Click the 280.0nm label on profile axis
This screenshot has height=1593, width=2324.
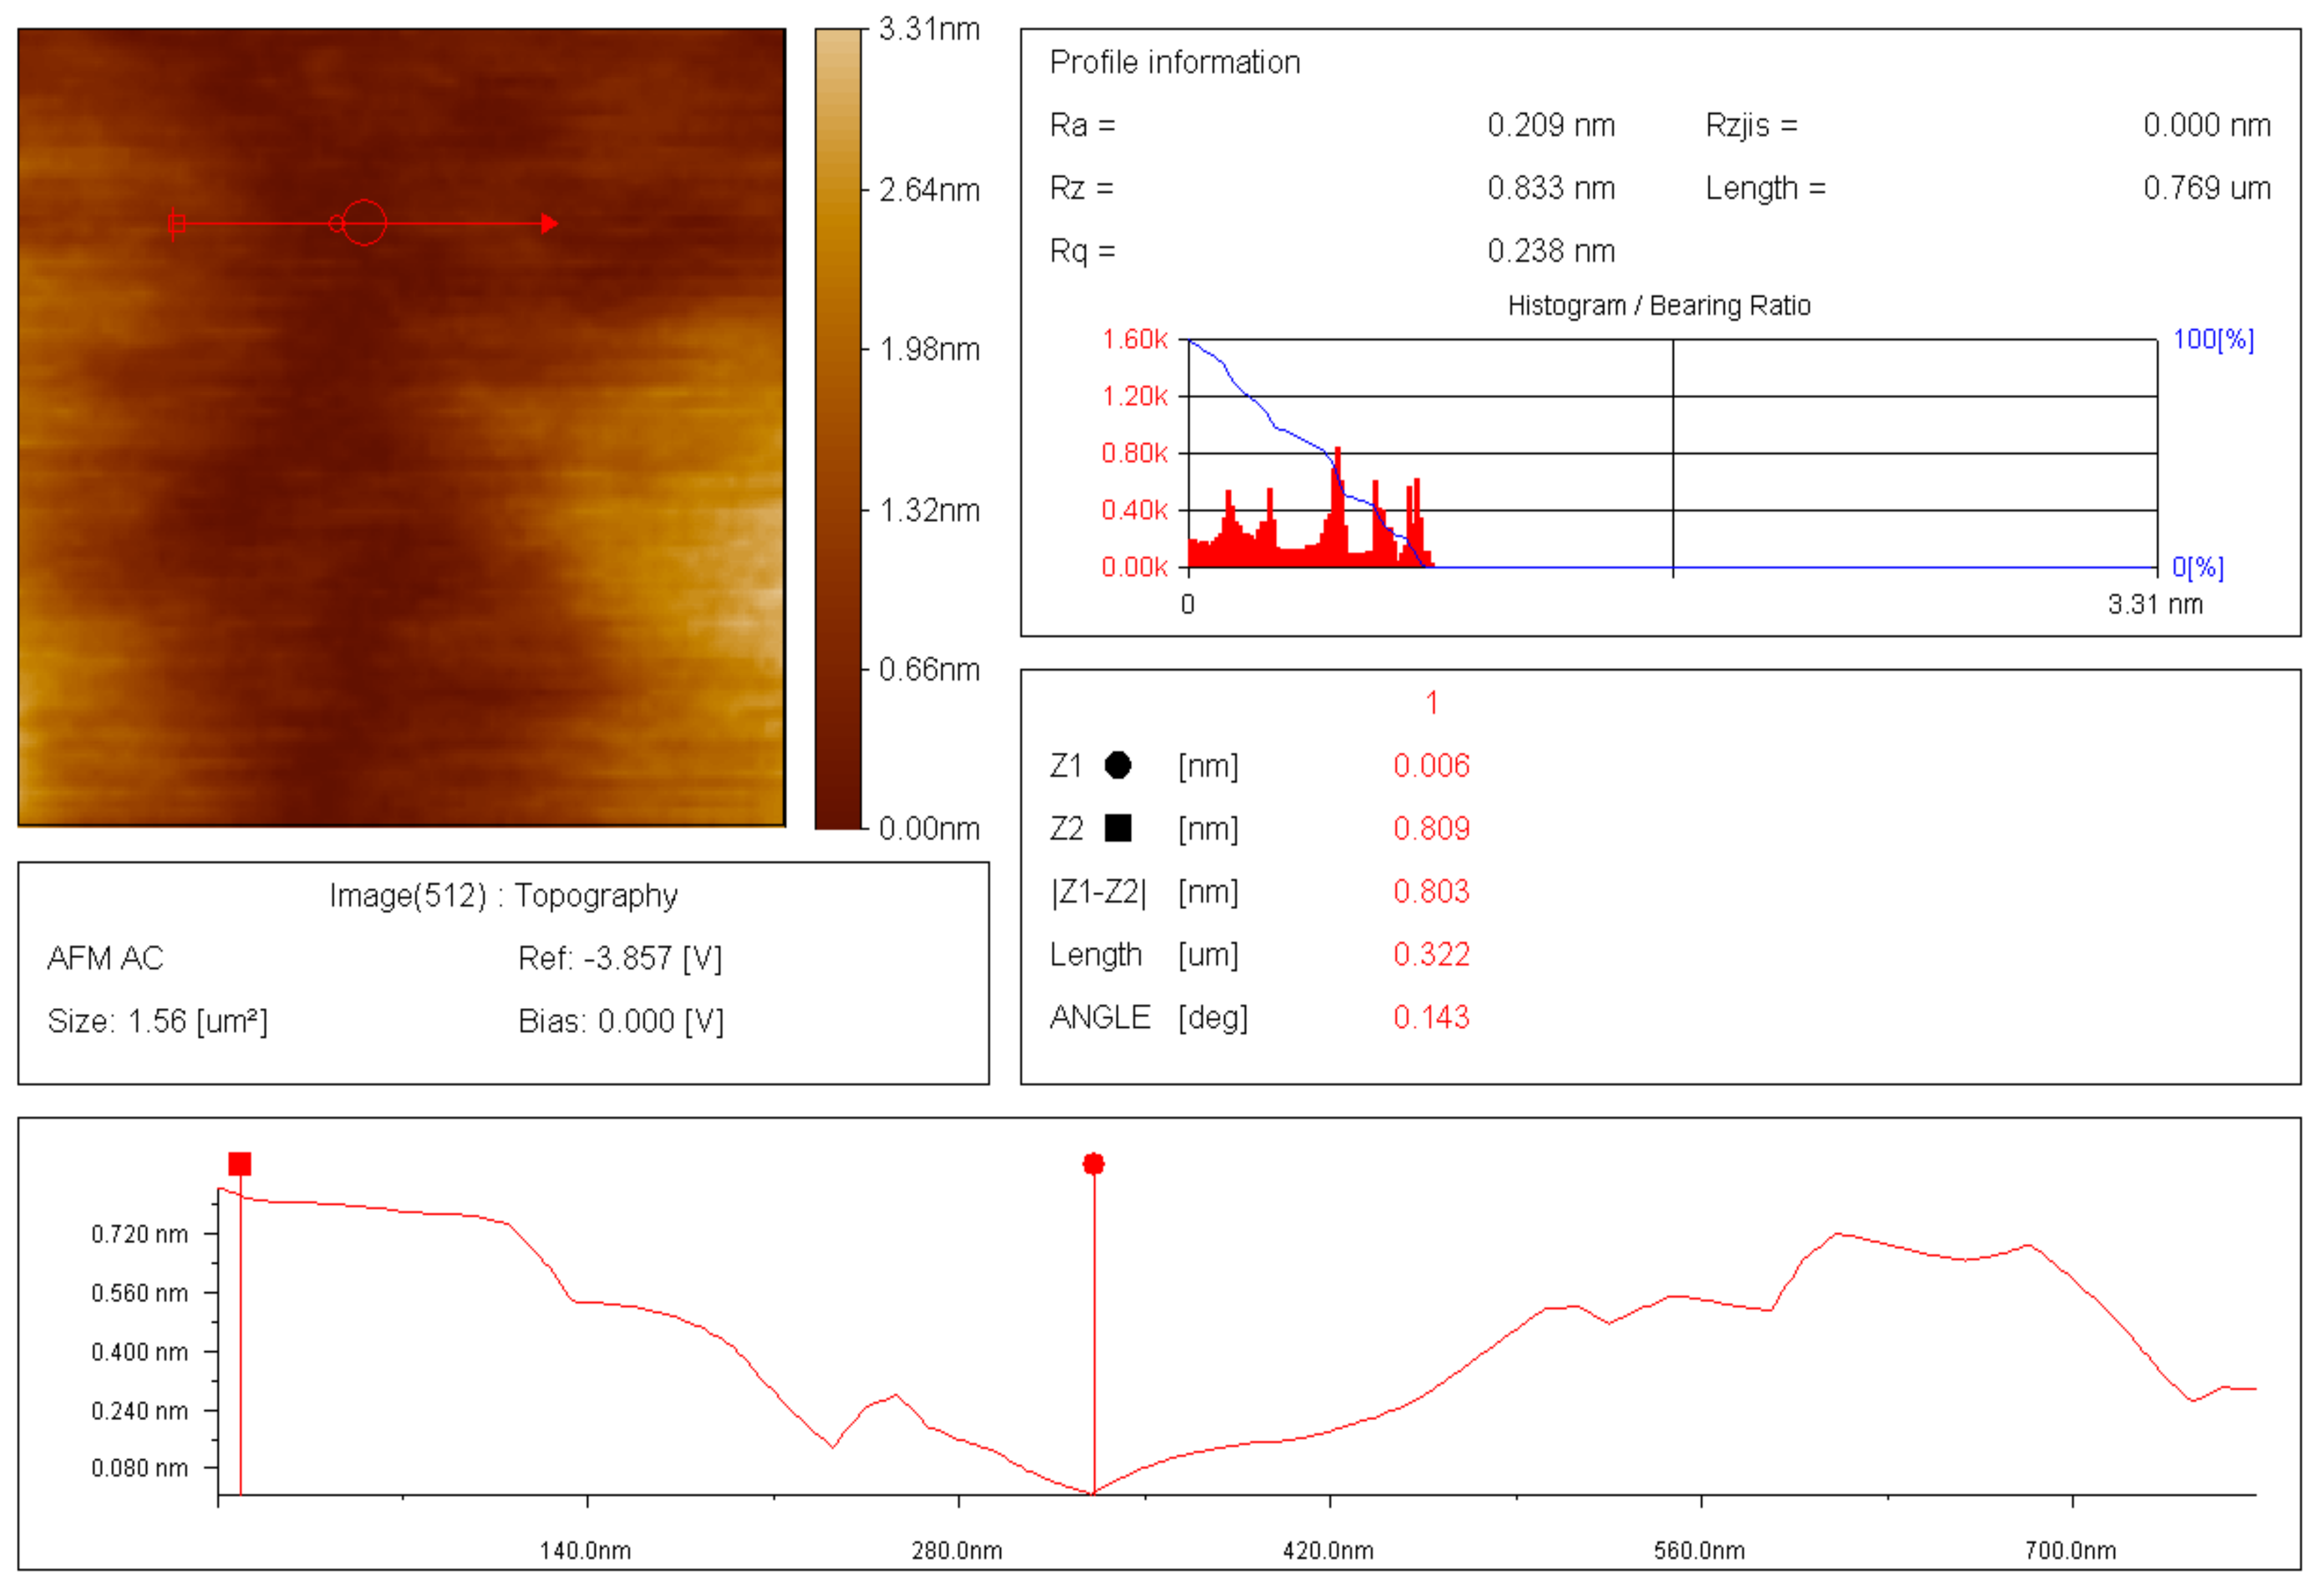tap(956, 1551)
